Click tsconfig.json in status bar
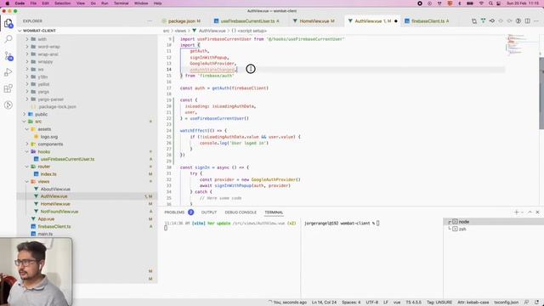The width and height of the screenshot is (544, 306). point(507,303)
